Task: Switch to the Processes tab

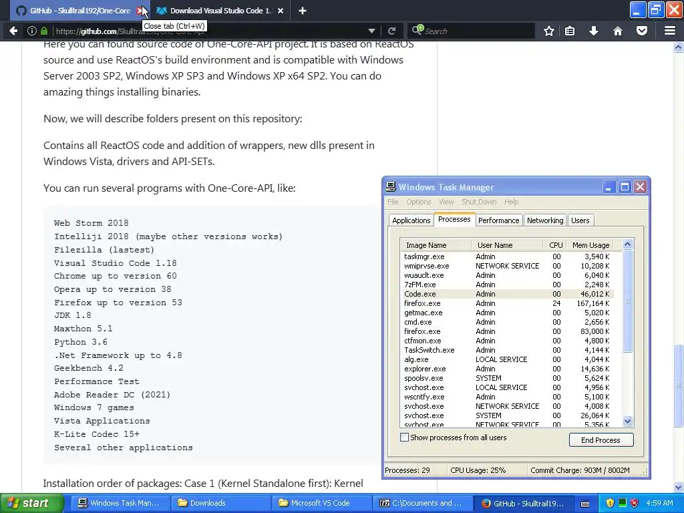Action: point(454,219)
